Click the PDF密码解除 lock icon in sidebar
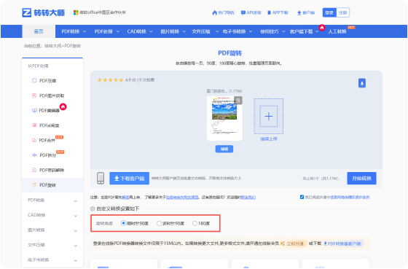The height and width of the screenshot is (269, 408). [34, 170]
